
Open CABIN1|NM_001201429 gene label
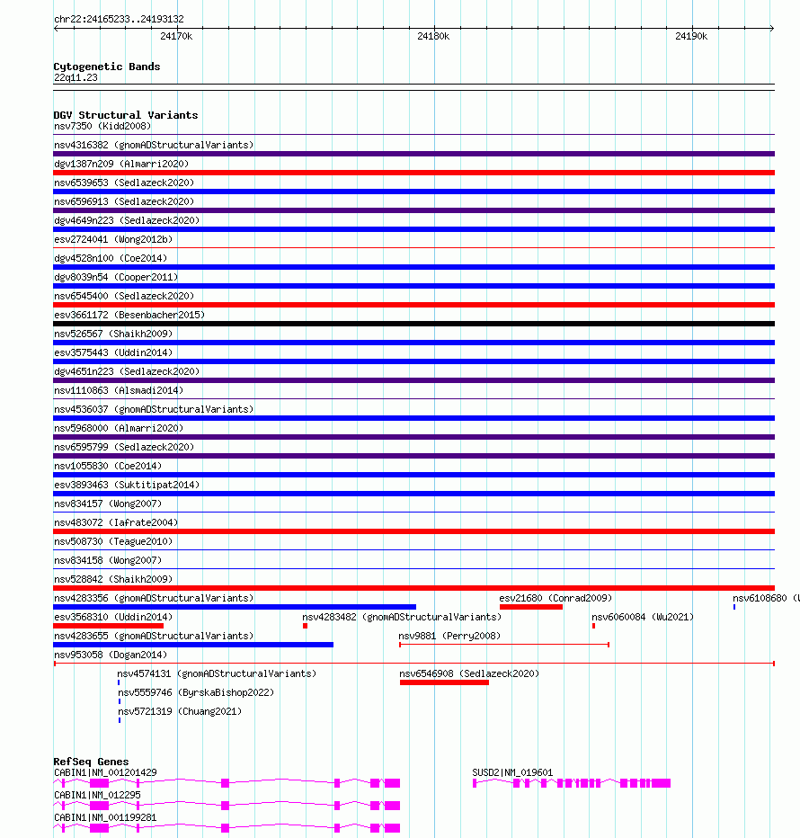[105, 772]
